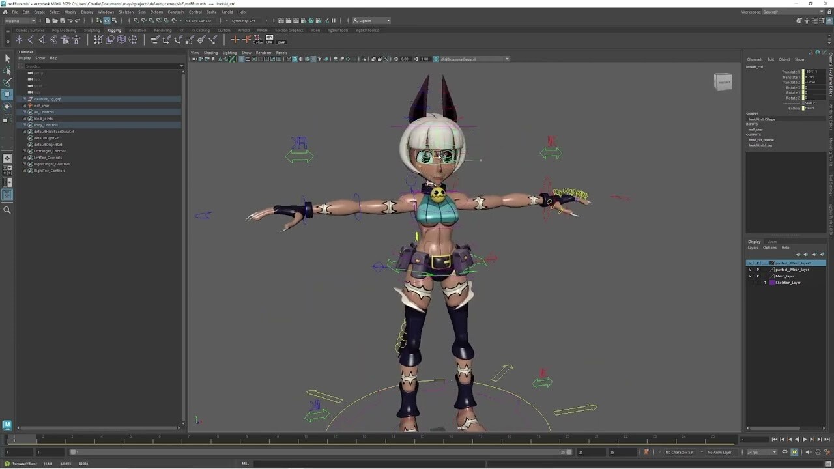Toggle the T display type of Skeleton_Layer
This screenshot has width=834, height=469.
point(765,283)
